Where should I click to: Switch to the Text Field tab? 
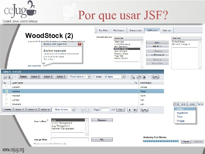[x=103, y=31]
